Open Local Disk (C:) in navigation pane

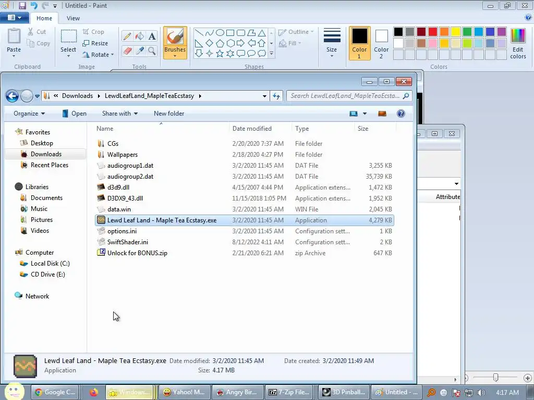pos(50,264)
